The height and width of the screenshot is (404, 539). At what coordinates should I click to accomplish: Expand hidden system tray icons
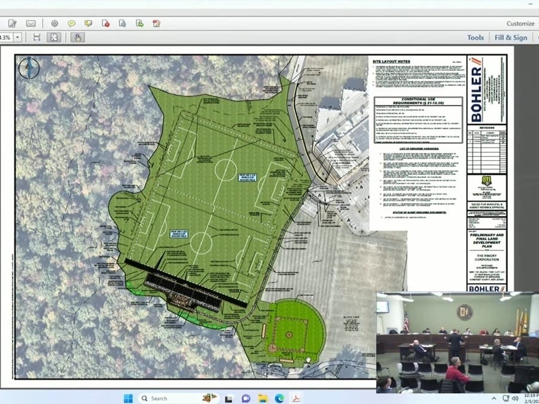(x=494, y=397)
